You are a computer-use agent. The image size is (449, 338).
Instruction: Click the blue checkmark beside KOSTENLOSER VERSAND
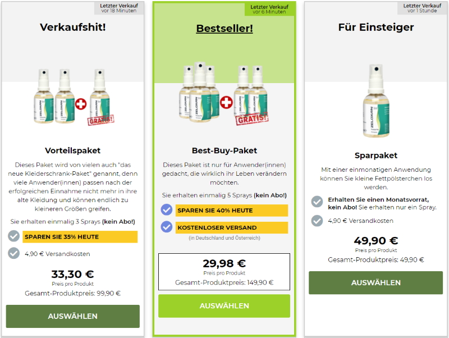click(166, 227)
